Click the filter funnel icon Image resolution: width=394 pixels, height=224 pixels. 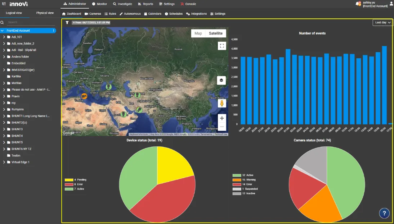pyautogui.click(x=67, y=23)
